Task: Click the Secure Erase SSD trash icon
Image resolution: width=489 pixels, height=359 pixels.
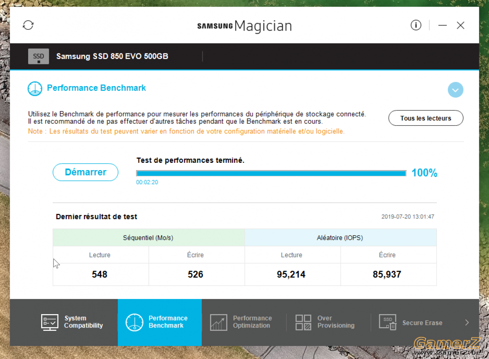Action: pos(388,322)
